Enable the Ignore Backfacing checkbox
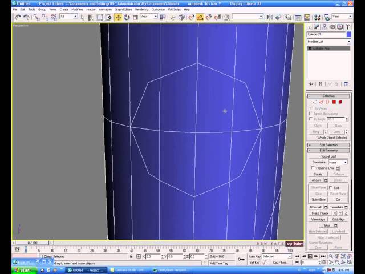 click(311, 114)
